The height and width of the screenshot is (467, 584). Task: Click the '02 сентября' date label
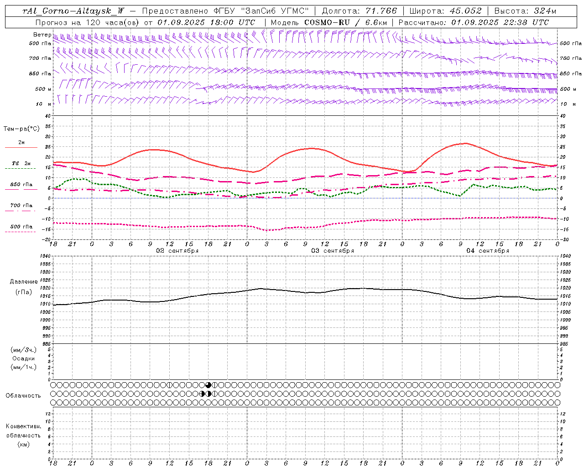coord(177,251)
